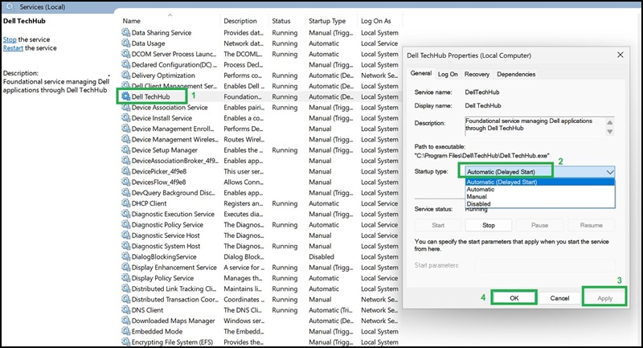The height and width of the screenshot is (348, 643).
Task: Click the Display Policy Service gear icon
Action: coord(126,278)
